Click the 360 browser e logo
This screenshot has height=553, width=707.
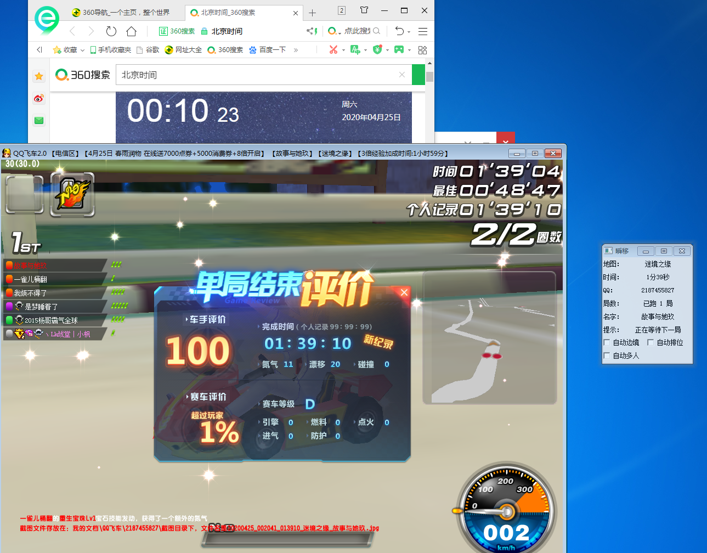click(47, 20)
